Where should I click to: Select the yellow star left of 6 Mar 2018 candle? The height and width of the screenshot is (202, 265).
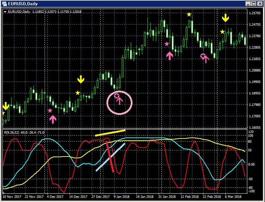tap(223, 32)
